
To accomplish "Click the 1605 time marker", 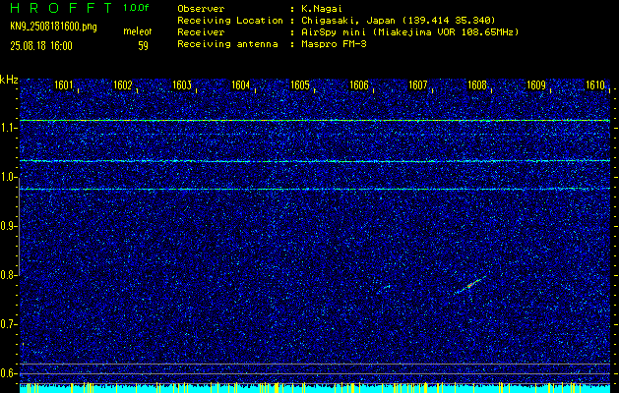I will pos(299,85).
